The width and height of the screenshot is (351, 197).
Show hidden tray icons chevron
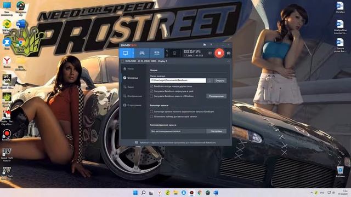312,193
